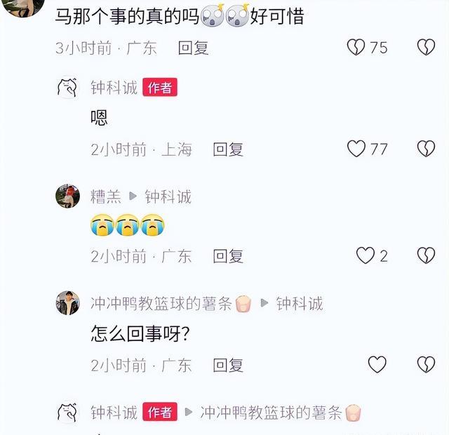
Task: Reply to the "怎么回事呀?" comment
Action: (228, 366)
